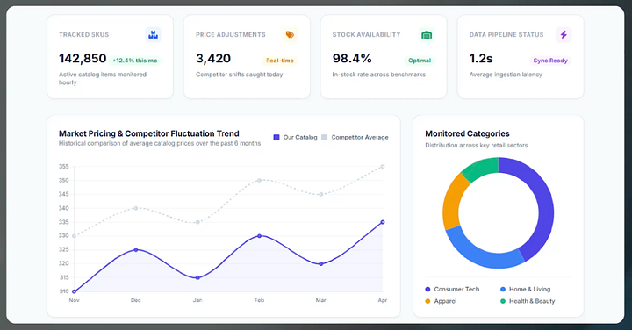
Task: Click the PRICE ADJUSTMENTS card title
Action: pyautogui.click(x=231, y=34)
